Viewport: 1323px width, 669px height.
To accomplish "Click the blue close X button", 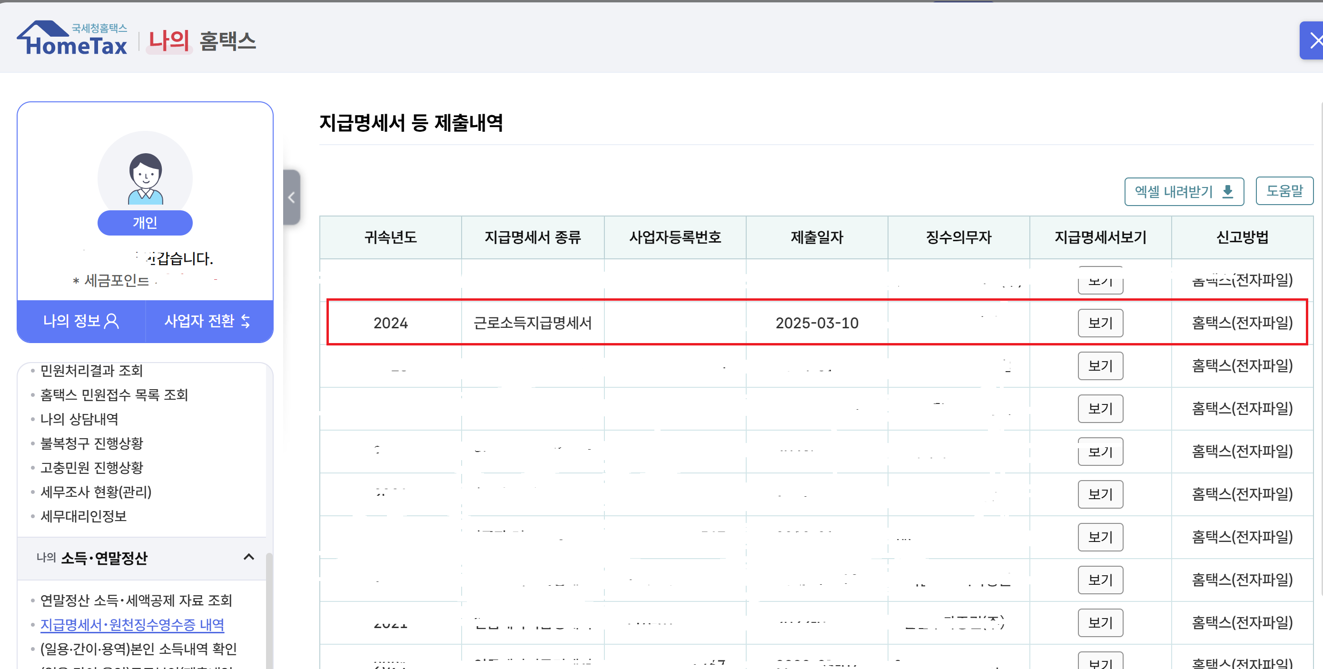I will [1314, 40].
